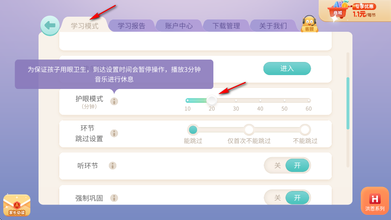Open the 洪恩系列 app icon
The height and width of the screenshot is (220, 391).
[x=375, y=201]
